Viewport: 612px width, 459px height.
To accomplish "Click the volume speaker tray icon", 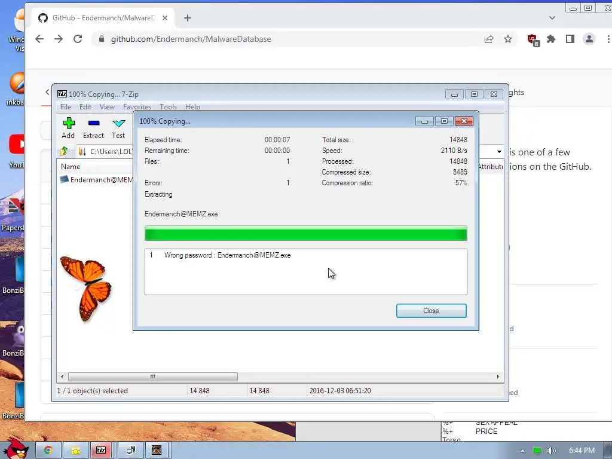I will coord(551,451).
